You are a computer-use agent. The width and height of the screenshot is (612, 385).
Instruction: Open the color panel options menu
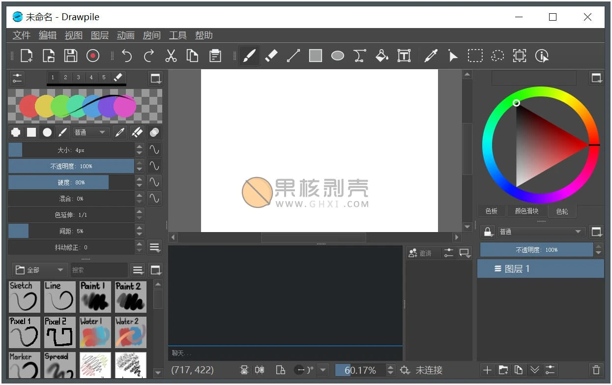[596, 78]
